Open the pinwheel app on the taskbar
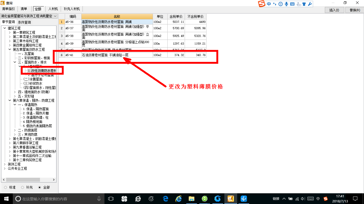 pyautogui.click(x=124, y=199)
